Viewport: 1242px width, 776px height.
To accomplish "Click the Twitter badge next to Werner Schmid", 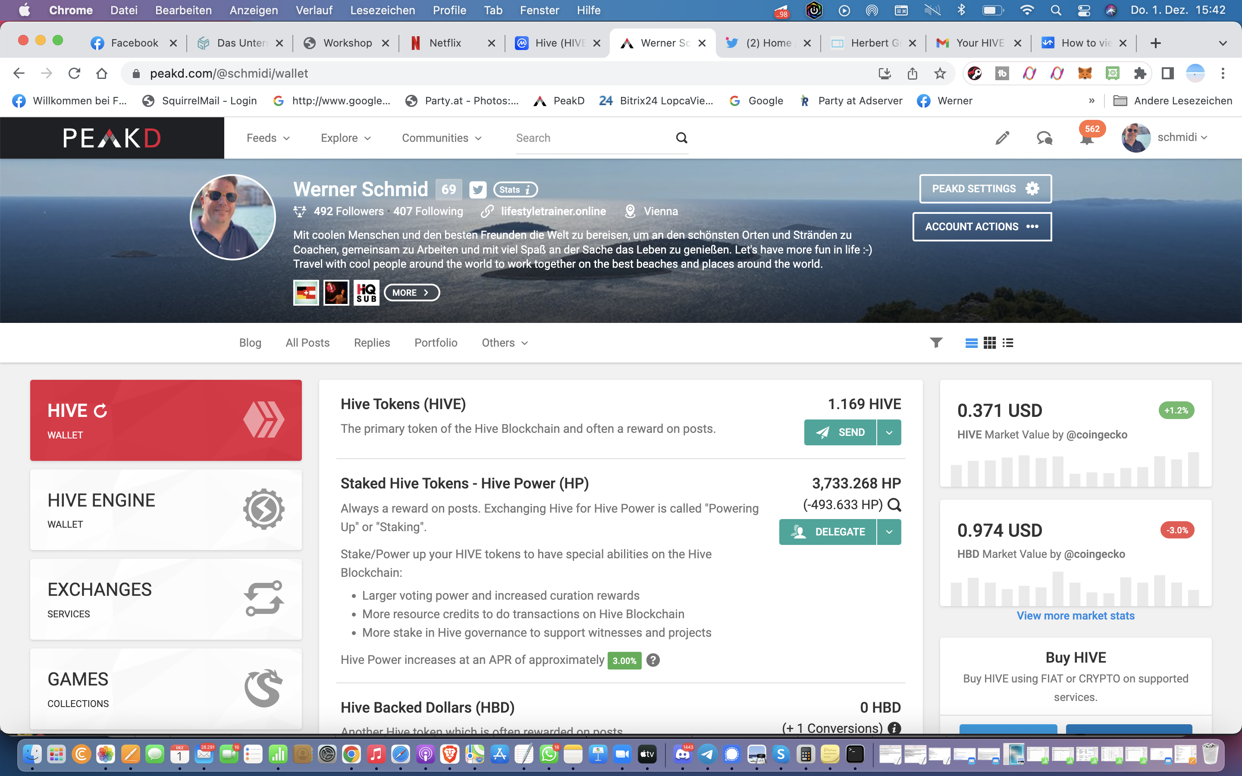I will pos(477,189).
